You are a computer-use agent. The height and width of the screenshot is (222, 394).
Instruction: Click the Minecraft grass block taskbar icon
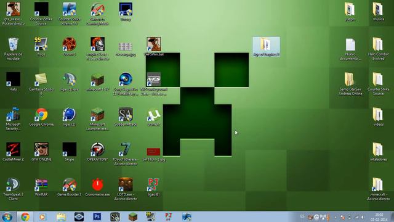pos(133,216)
